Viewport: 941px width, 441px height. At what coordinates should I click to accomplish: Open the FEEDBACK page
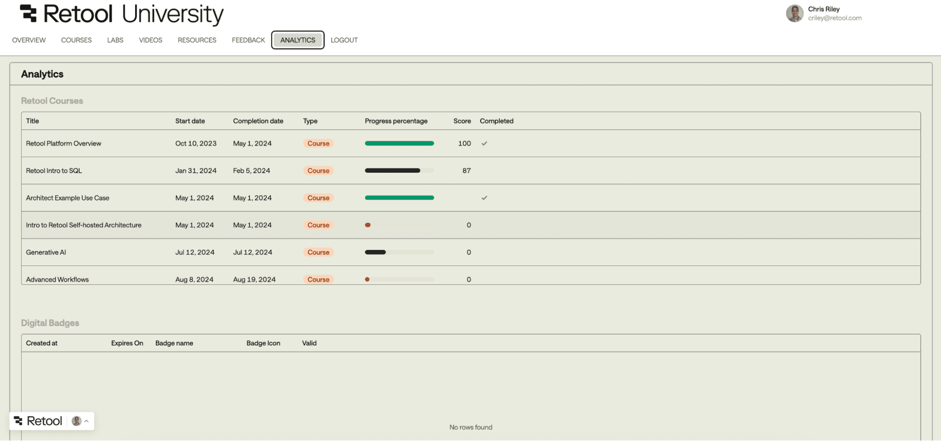(x=247, y=40)
